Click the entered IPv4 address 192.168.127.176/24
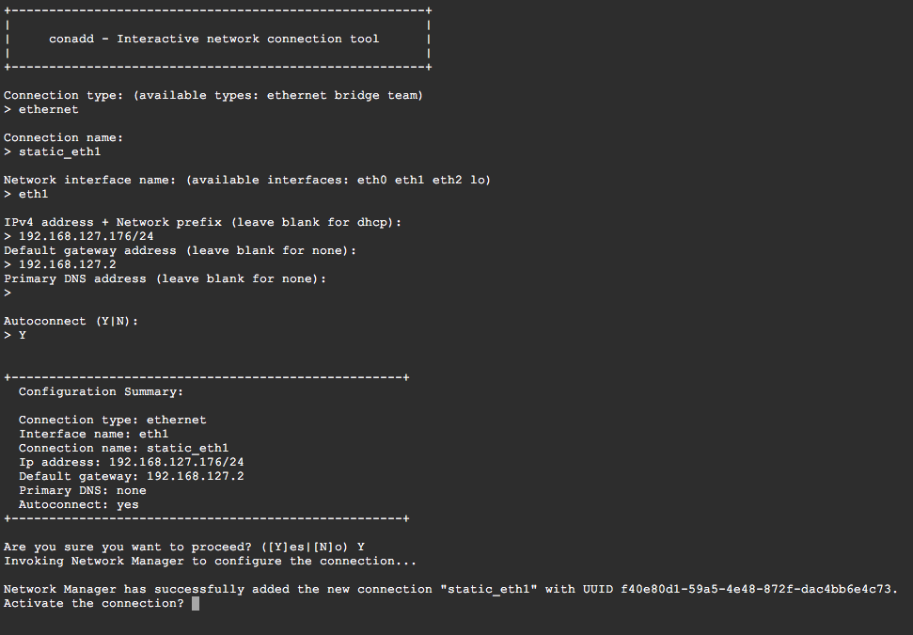Image resolution: width=913 pixels, height=635 pixels. [87, 236]
